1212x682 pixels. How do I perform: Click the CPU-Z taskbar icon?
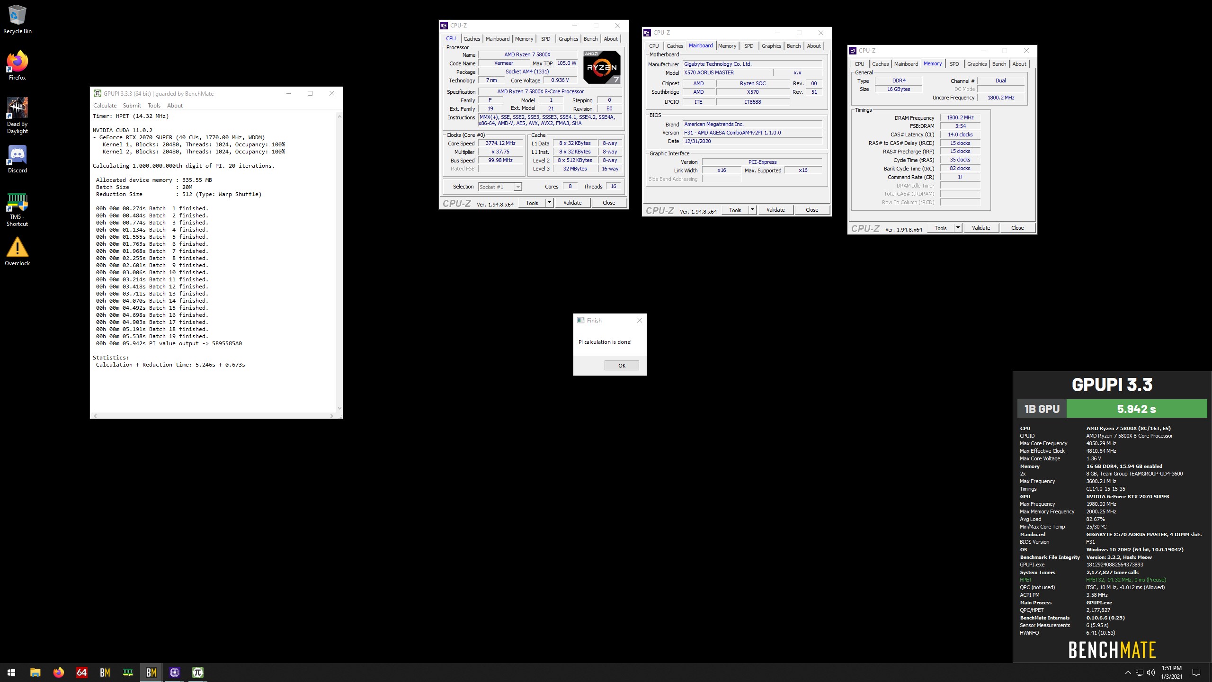(174, 672)
